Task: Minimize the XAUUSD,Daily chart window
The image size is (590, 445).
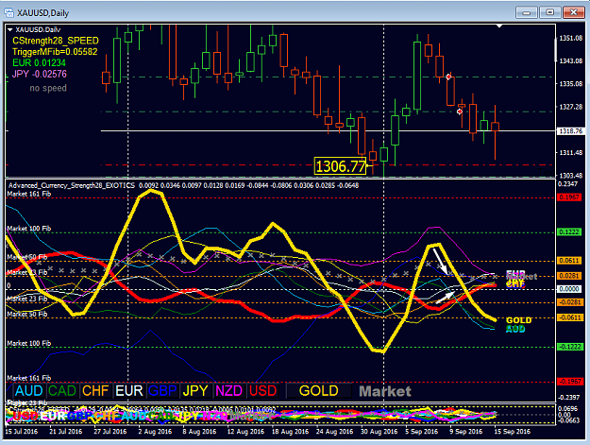Action: (x=527, y=13)
